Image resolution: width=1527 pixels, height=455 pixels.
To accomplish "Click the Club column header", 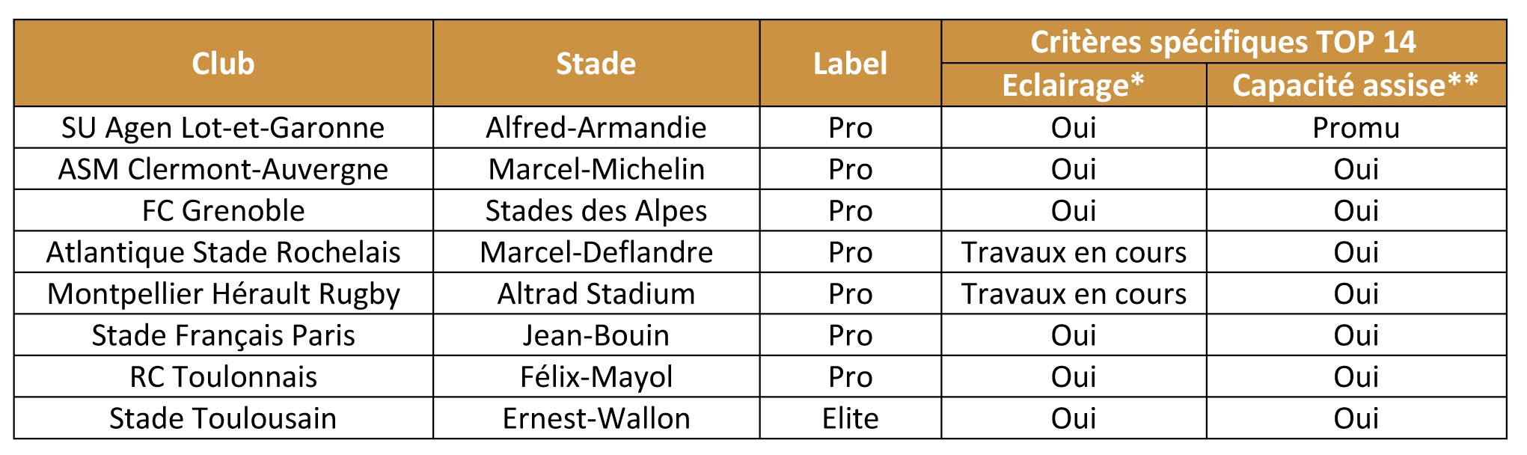I will point(223,64).
